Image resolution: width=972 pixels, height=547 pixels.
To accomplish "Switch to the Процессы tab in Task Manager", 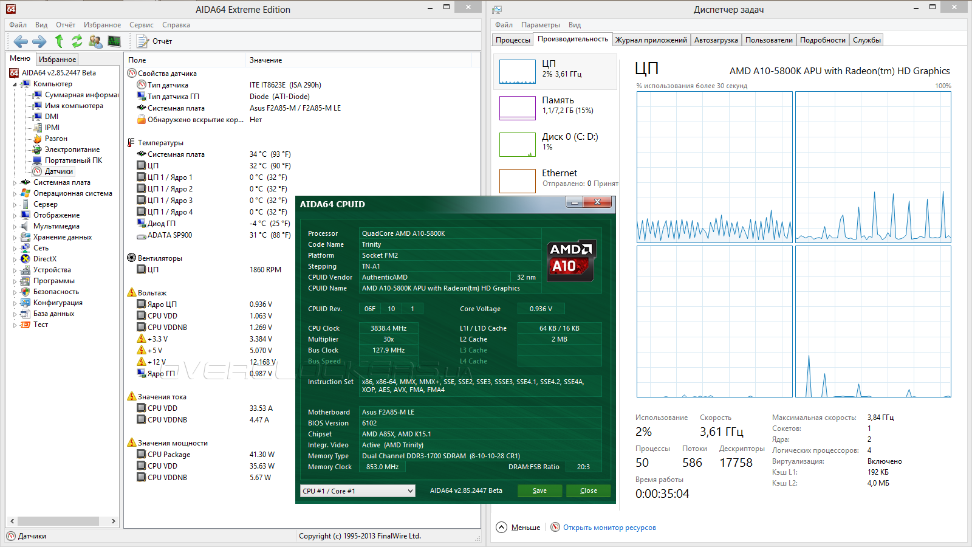I will pos(513,40).
